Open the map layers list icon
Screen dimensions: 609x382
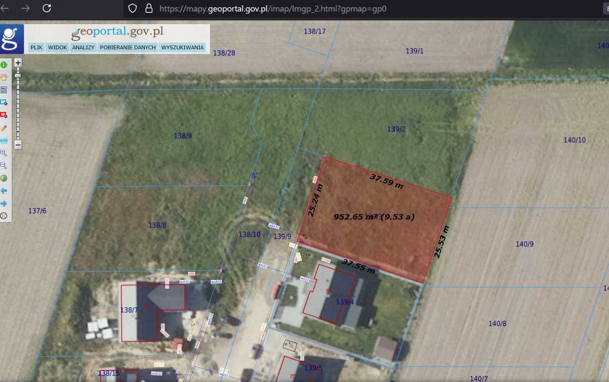click(x=4, y=90)
